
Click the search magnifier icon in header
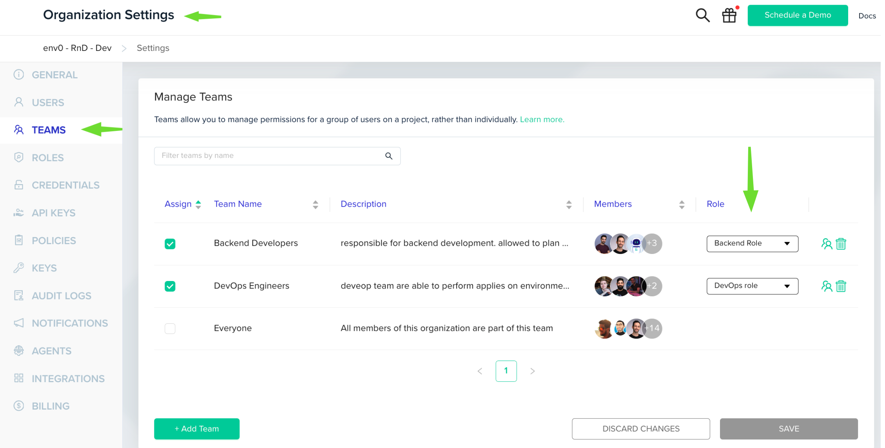(x=702, y=16)
